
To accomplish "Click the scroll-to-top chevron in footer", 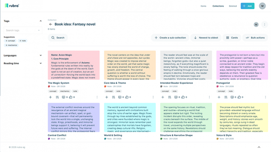I will click(x=259, y=147).
